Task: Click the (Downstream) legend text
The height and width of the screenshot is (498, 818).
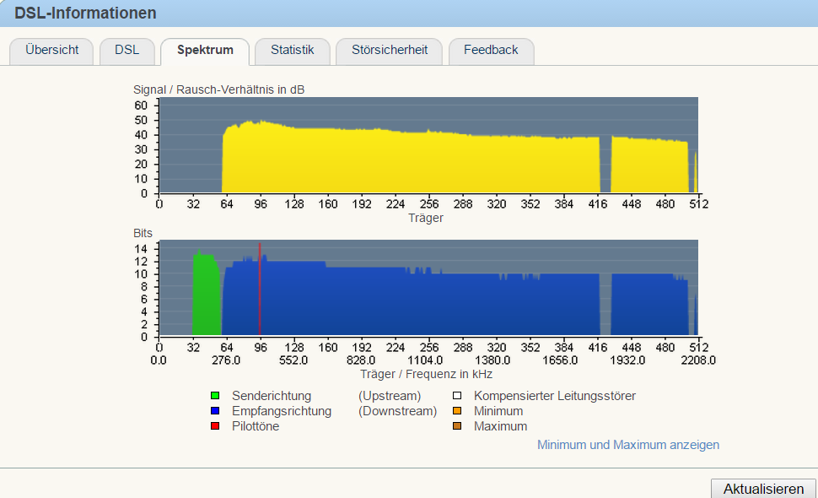Action: 397,411
